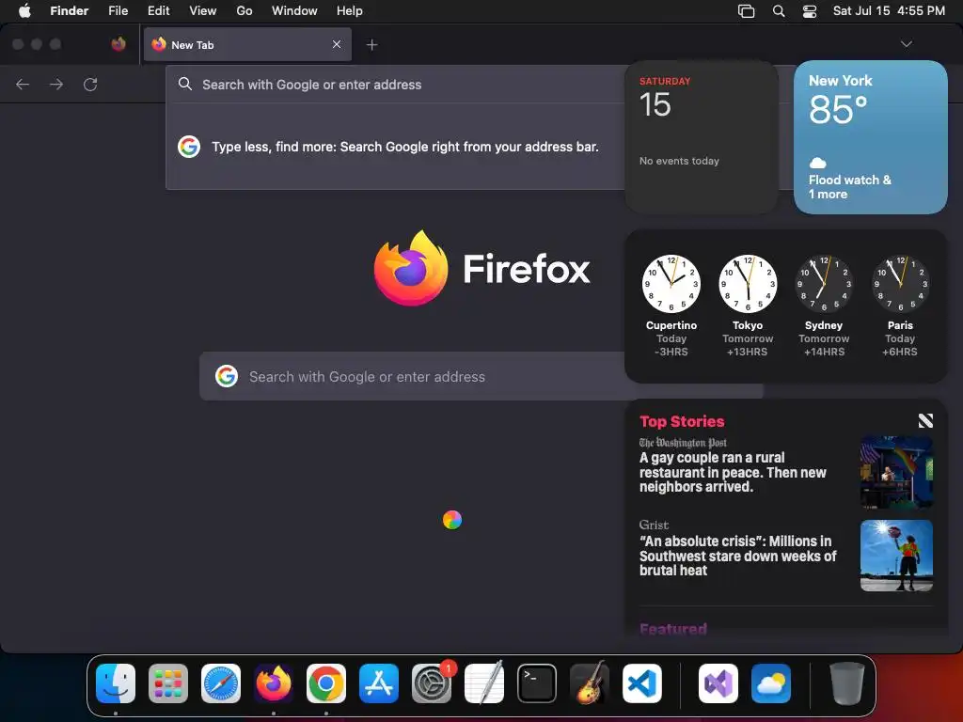Open TextEdit from the Dock
Screen dimensions: 963x722
tap(484, 683)
